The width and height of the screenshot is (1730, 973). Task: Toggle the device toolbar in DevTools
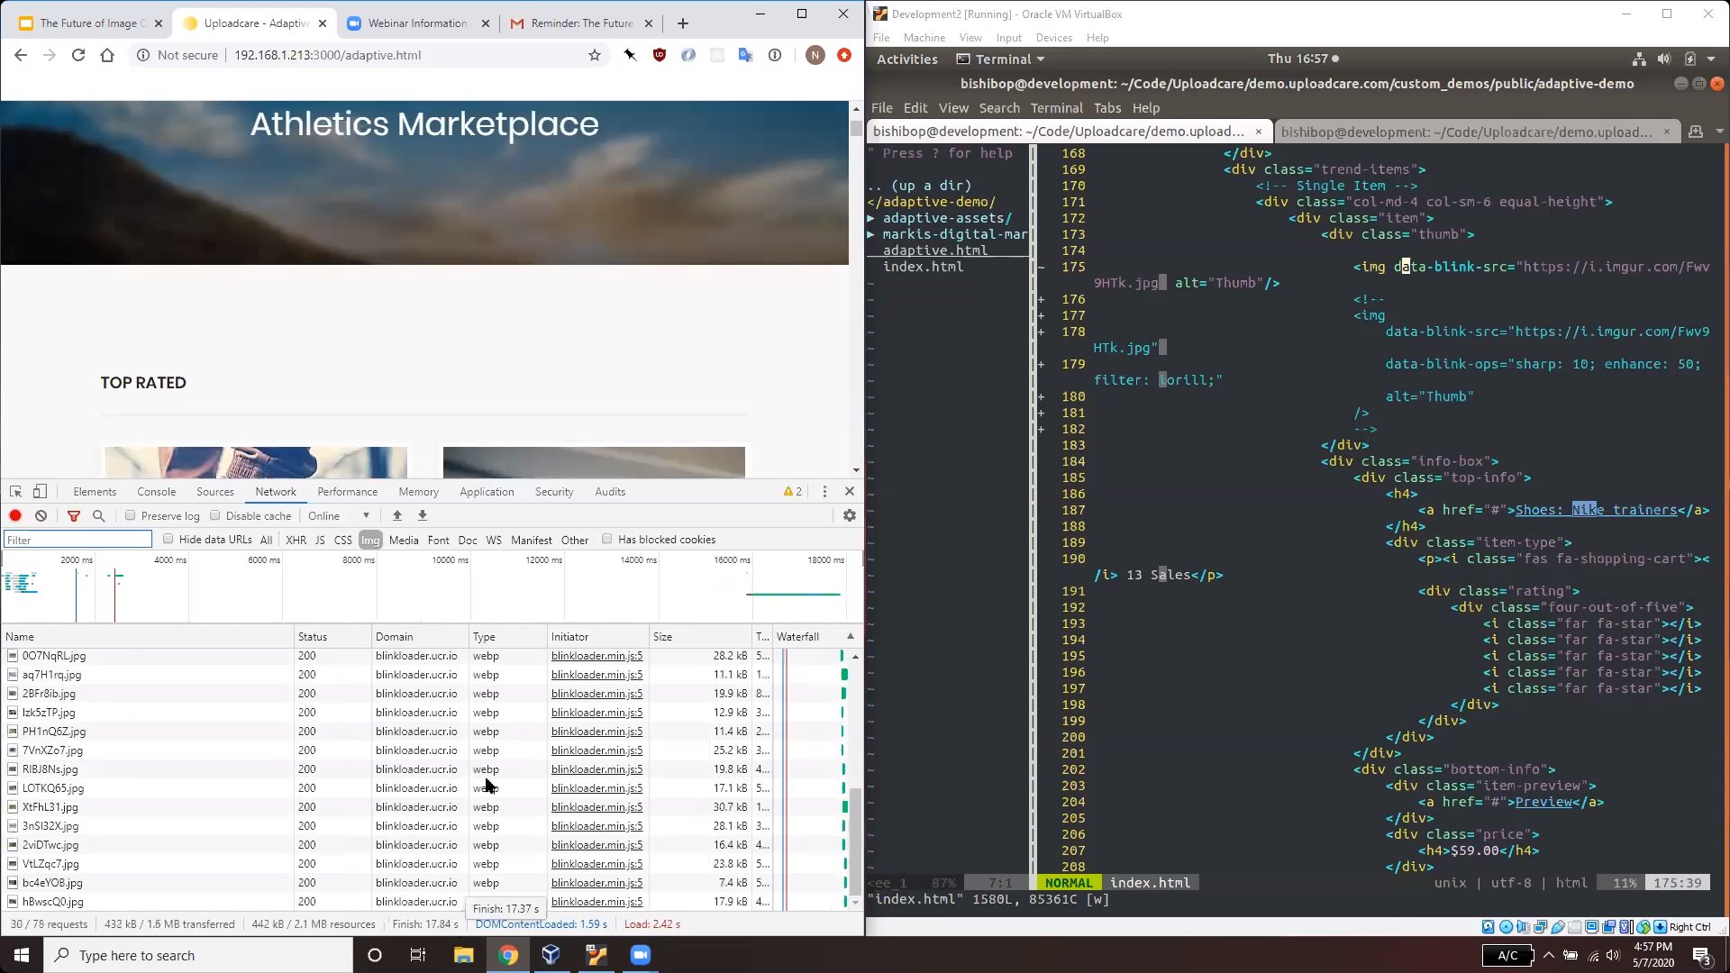click(x=40, y=491)
